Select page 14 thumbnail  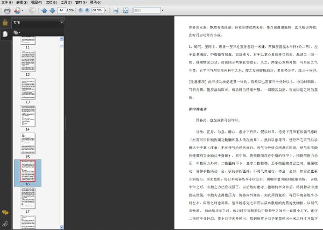[27, 116]
